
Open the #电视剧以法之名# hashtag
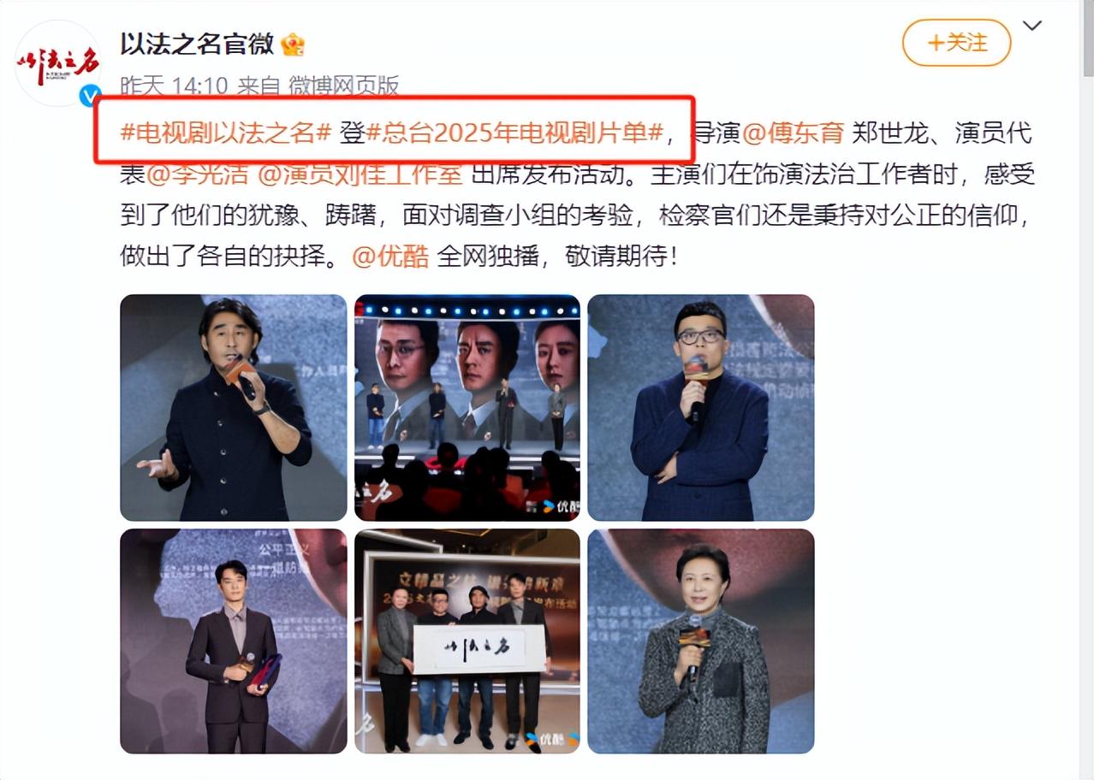click(226, 133)
